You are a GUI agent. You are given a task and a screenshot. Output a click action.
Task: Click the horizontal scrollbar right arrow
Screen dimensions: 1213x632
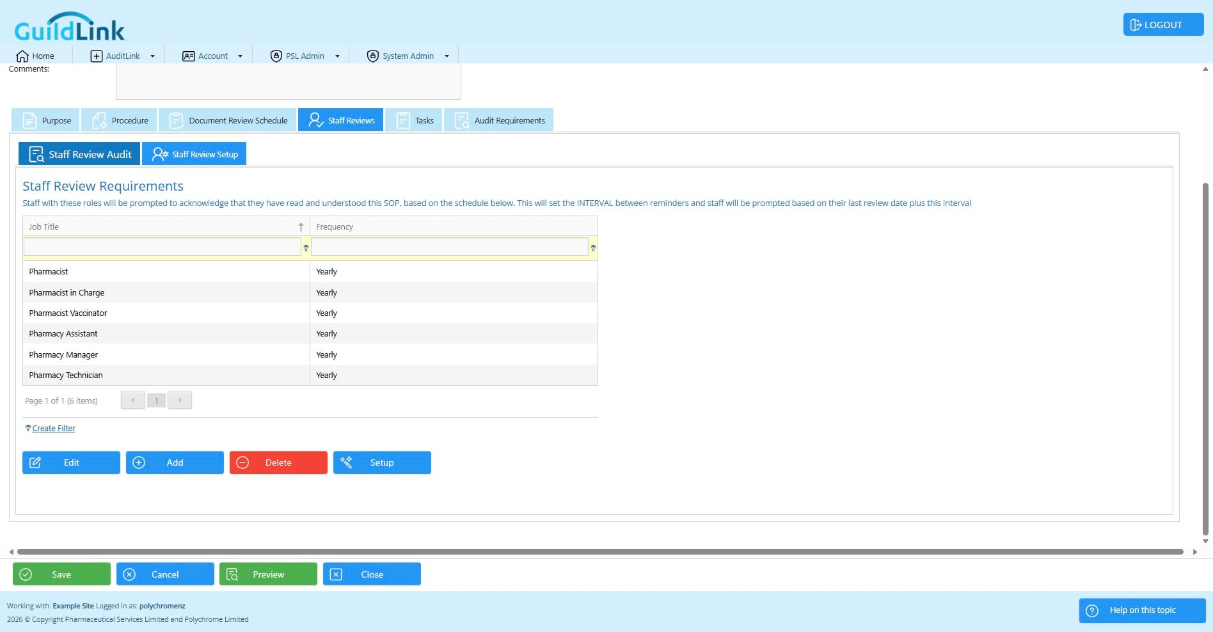[x=1194, y=552]
